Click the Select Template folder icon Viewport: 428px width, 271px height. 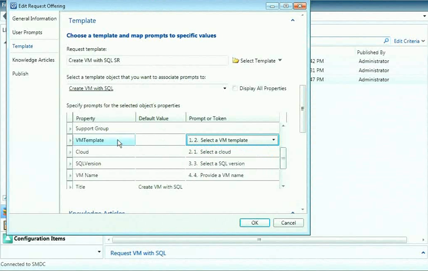pos(236,61)
